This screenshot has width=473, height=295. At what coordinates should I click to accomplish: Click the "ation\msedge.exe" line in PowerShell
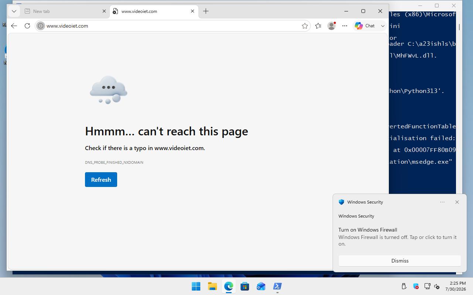click(x=421, y=162)
